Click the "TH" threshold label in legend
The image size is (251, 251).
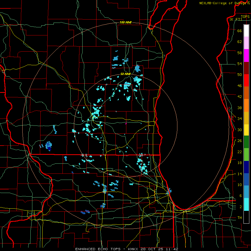pos(240,218)
